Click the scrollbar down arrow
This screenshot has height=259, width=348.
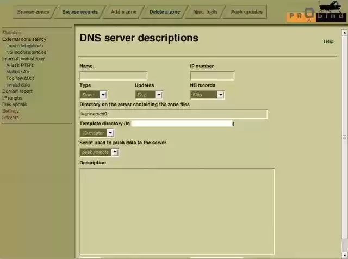coord(344,255)
